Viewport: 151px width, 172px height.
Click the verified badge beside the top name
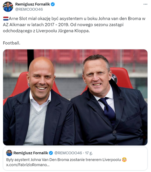click(x=53, y=4)
